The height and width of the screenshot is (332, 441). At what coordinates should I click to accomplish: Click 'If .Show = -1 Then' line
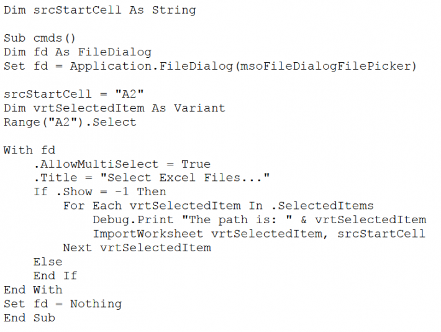pyautogui.click(x=99, y=191)
